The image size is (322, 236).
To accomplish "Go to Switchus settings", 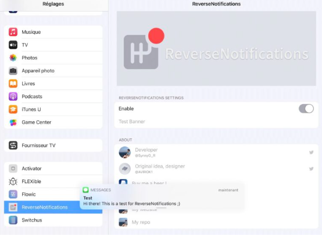I will click(53, 220).
